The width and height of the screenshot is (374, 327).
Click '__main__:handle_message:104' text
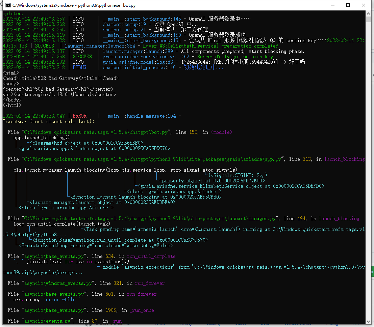(139, 116)
